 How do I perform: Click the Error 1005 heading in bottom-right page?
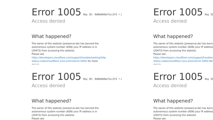[178, 77]
